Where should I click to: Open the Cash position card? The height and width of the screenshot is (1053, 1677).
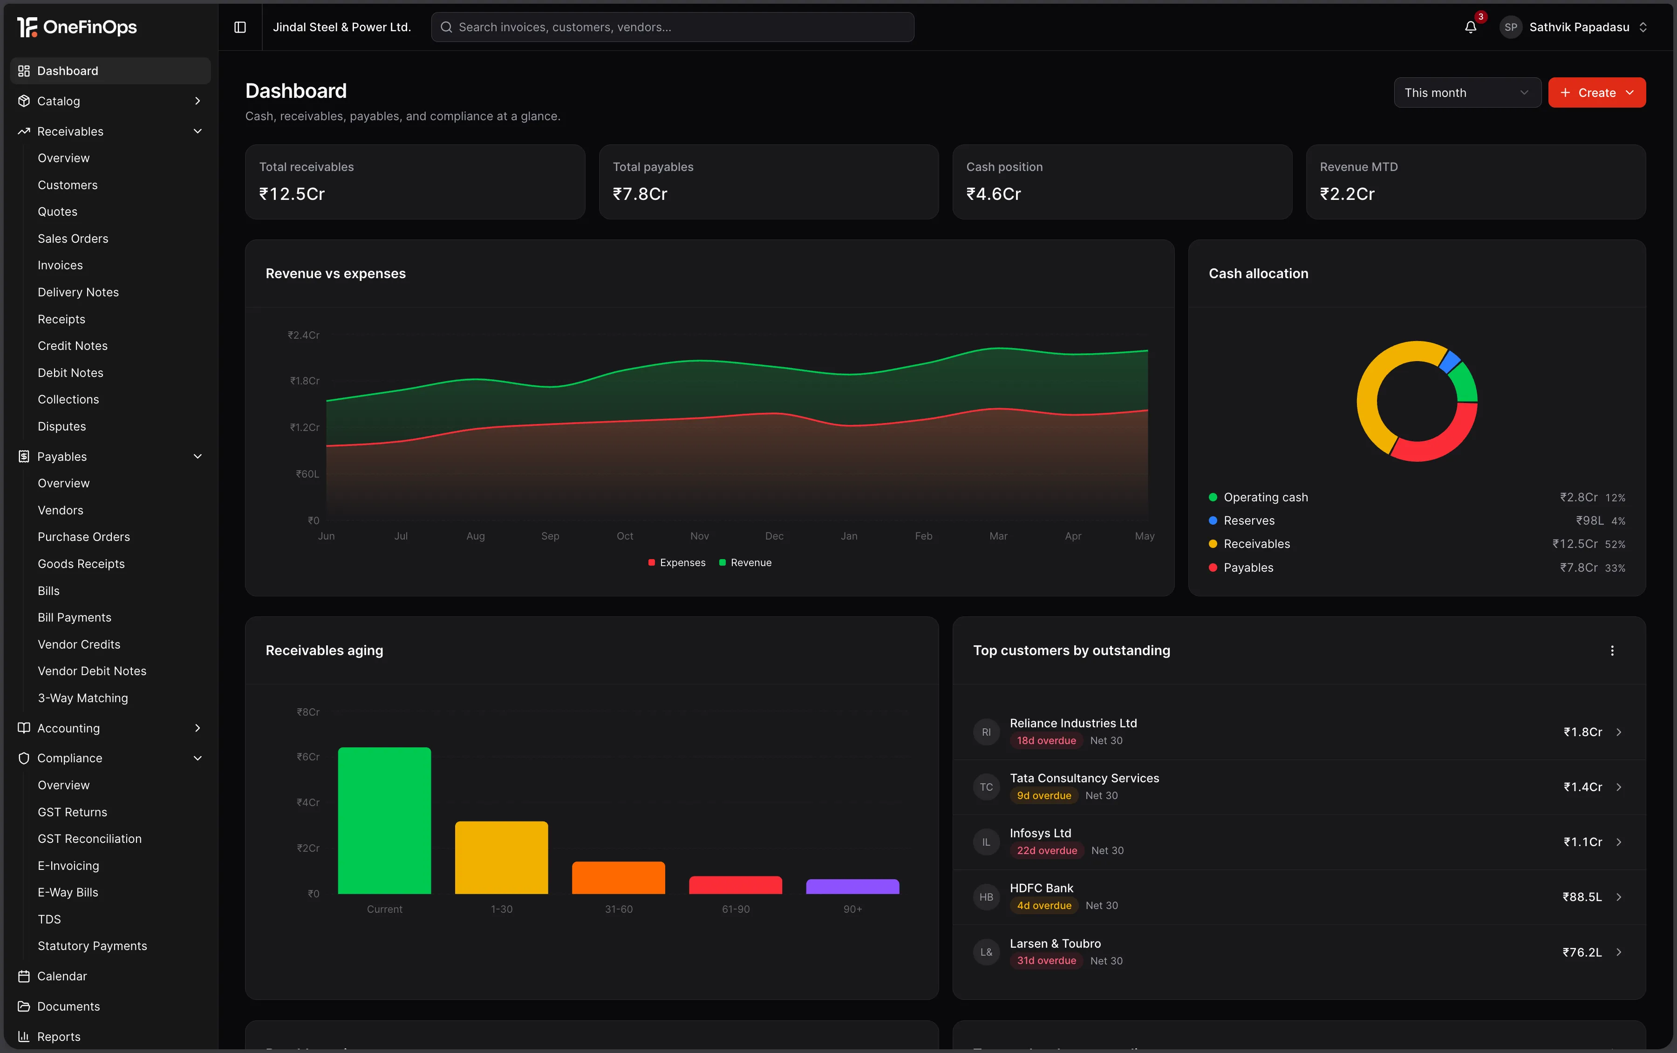point(1121,182)
